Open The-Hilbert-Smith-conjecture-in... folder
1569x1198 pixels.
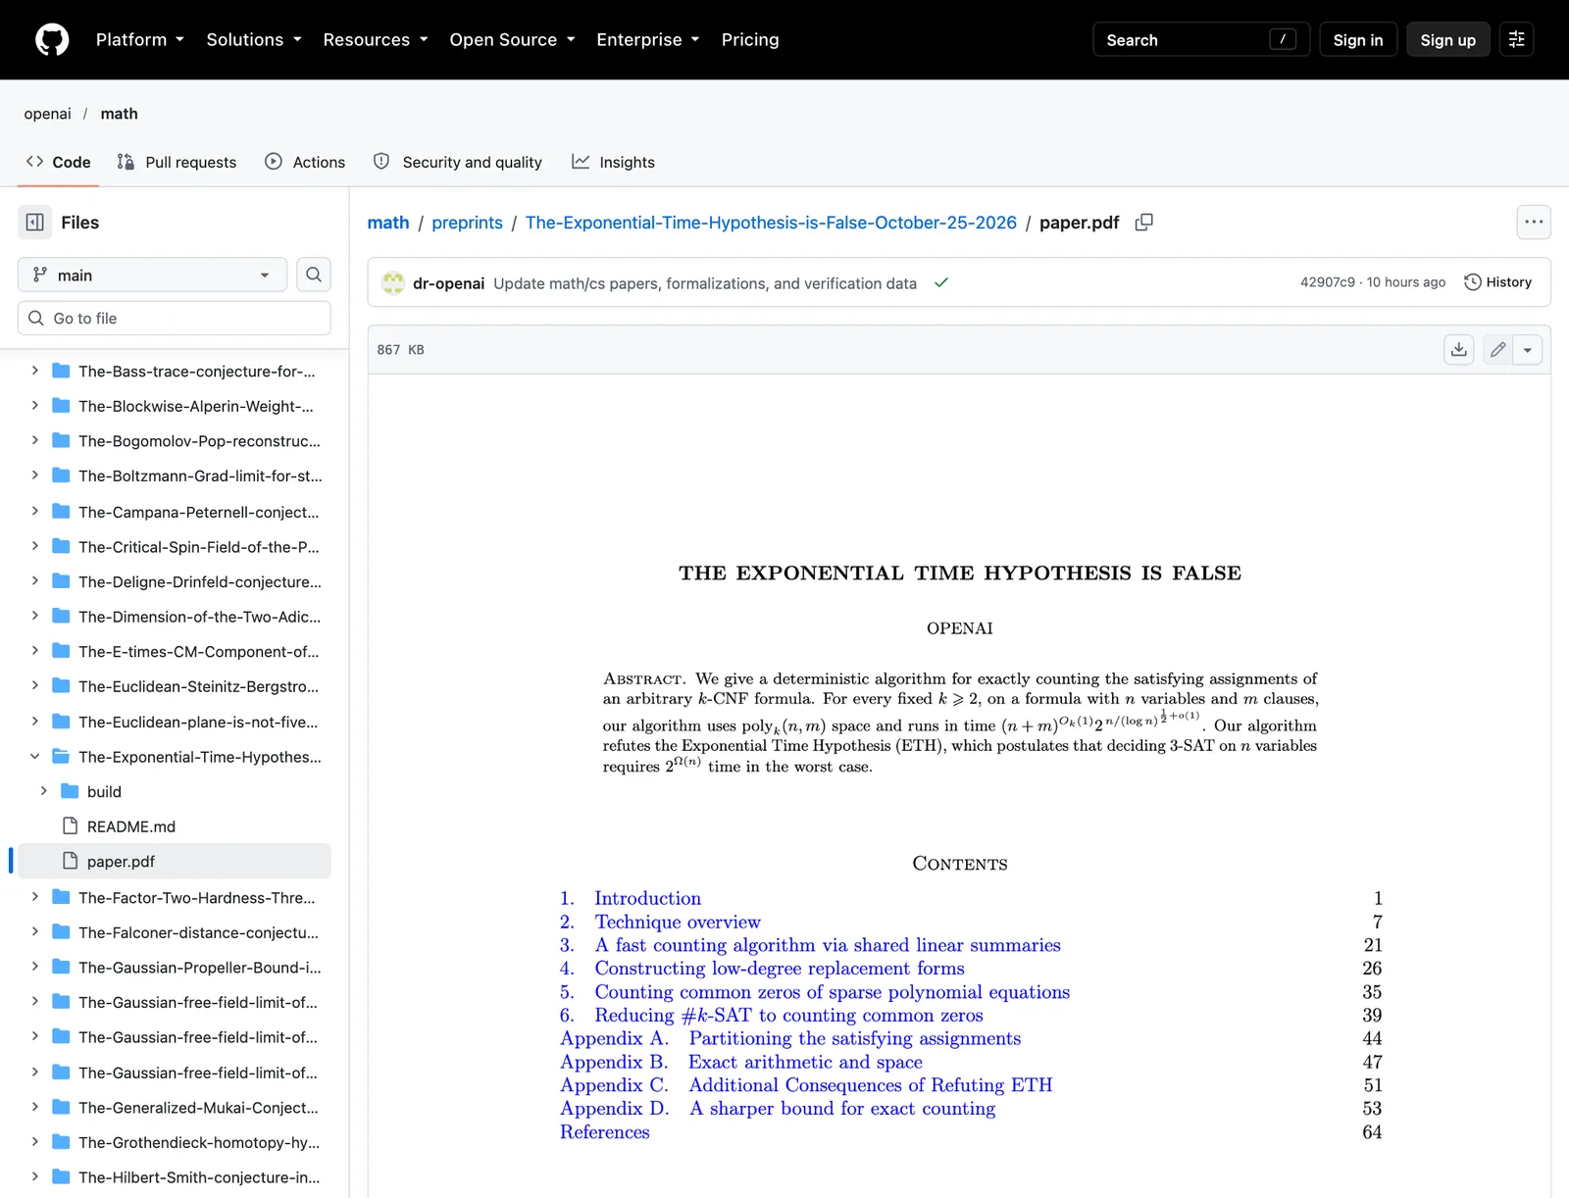[199, 1177]
